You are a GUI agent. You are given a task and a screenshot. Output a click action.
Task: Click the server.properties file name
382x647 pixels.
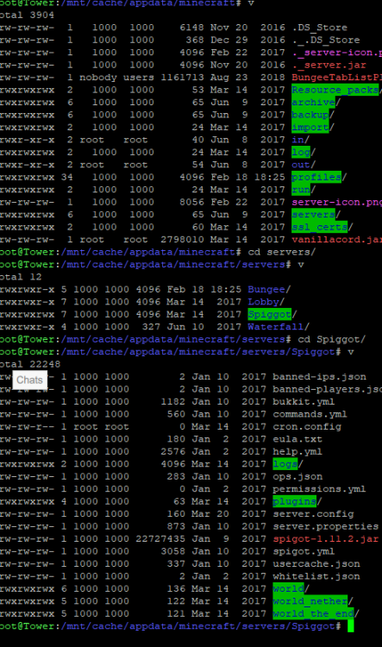[325, 526]
